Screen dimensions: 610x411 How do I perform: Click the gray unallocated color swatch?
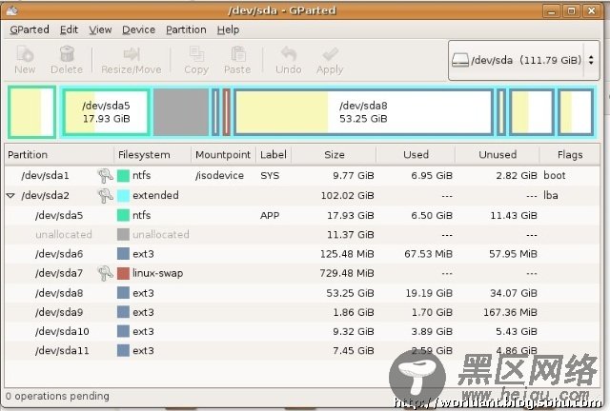tap(123, 234)
